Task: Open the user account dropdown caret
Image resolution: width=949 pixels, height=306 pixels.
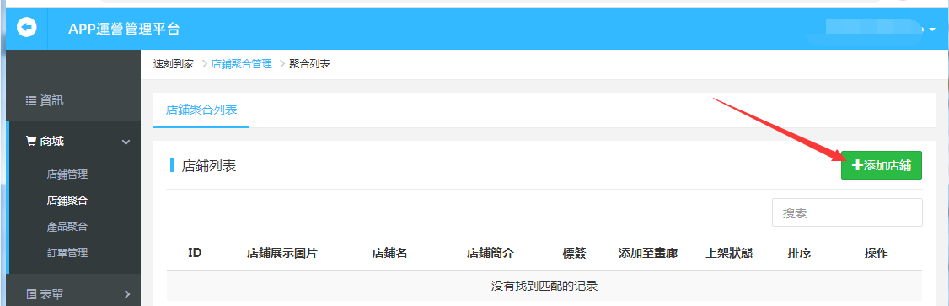Action: 932,30
